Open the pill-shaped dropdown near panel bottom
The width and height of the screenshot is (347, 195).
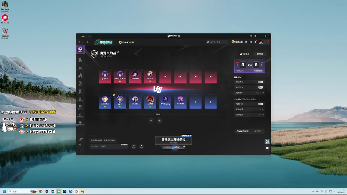click(249, 131)
